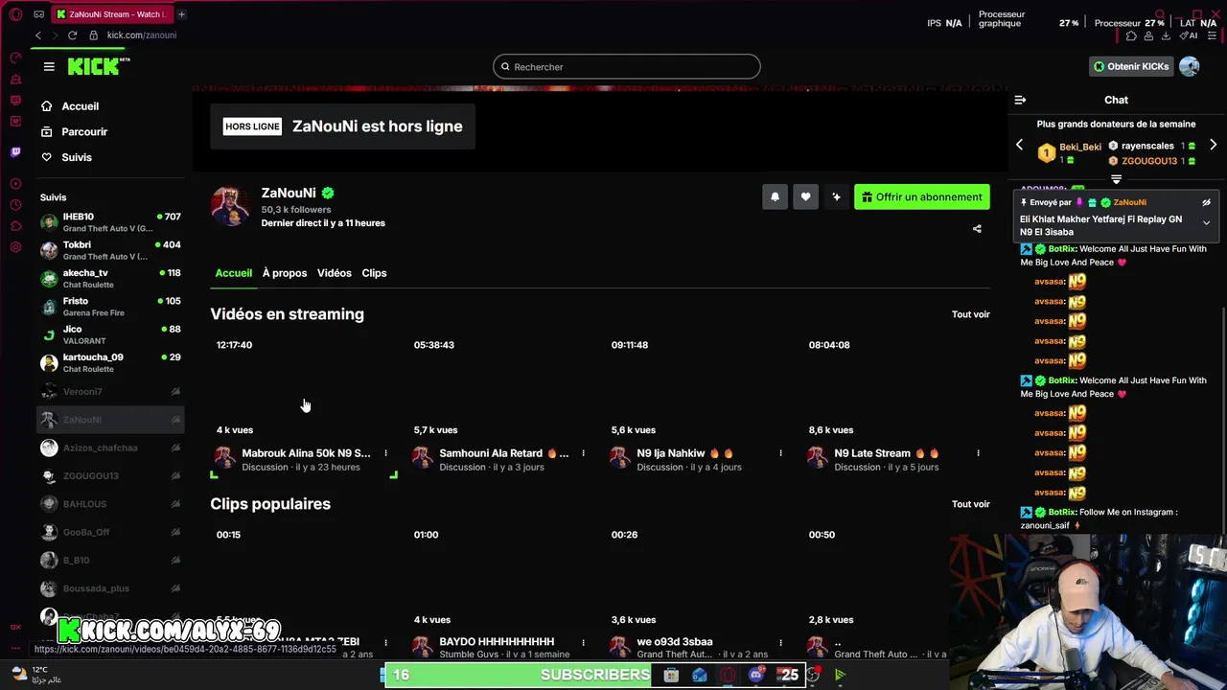Open the browser downloads icon

tap(1166, 35)
